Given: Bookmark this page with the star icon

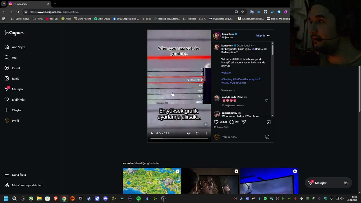Looking at the screenshot, I should pos(242,12).
